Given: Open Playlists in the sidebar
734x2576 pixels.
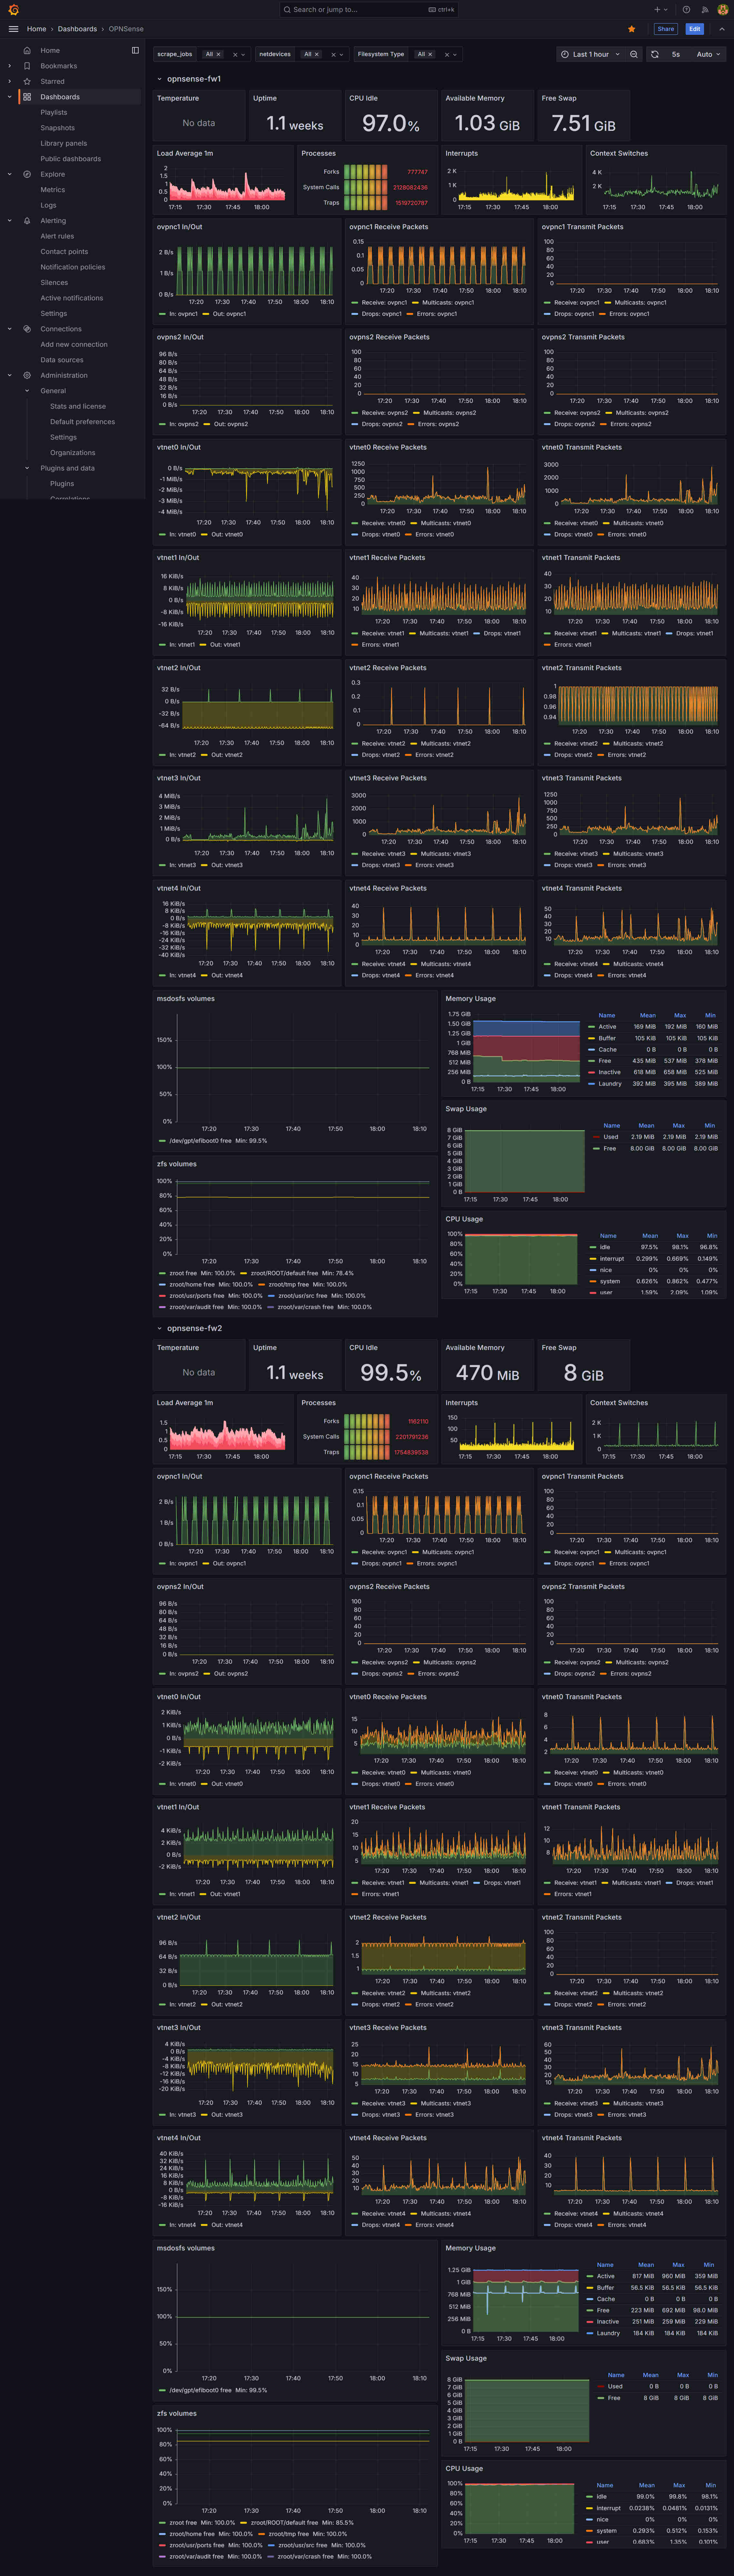Looking at the screenshot, I should point(54,112).
